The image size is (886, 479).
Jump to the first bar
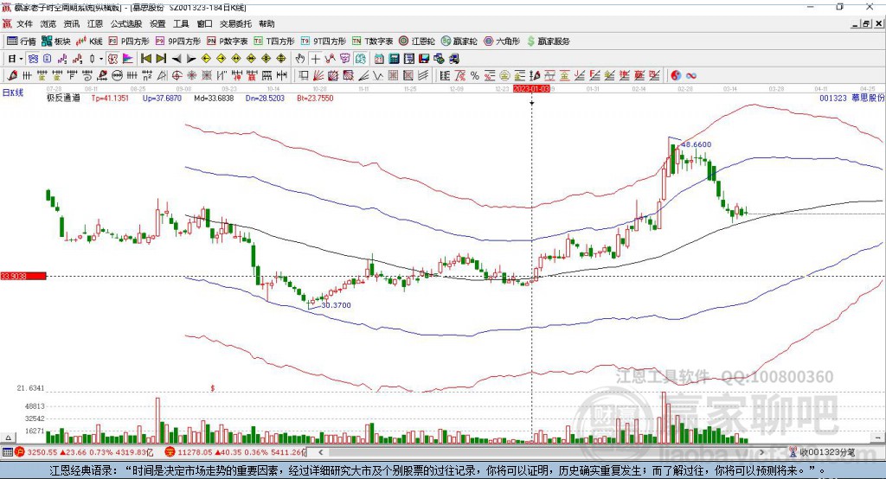[x=145, y=59]
